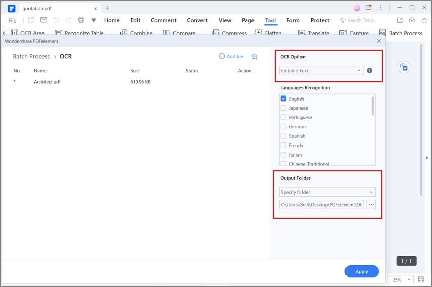Open the File menu
432x287 pixels.
pos(12,20)
